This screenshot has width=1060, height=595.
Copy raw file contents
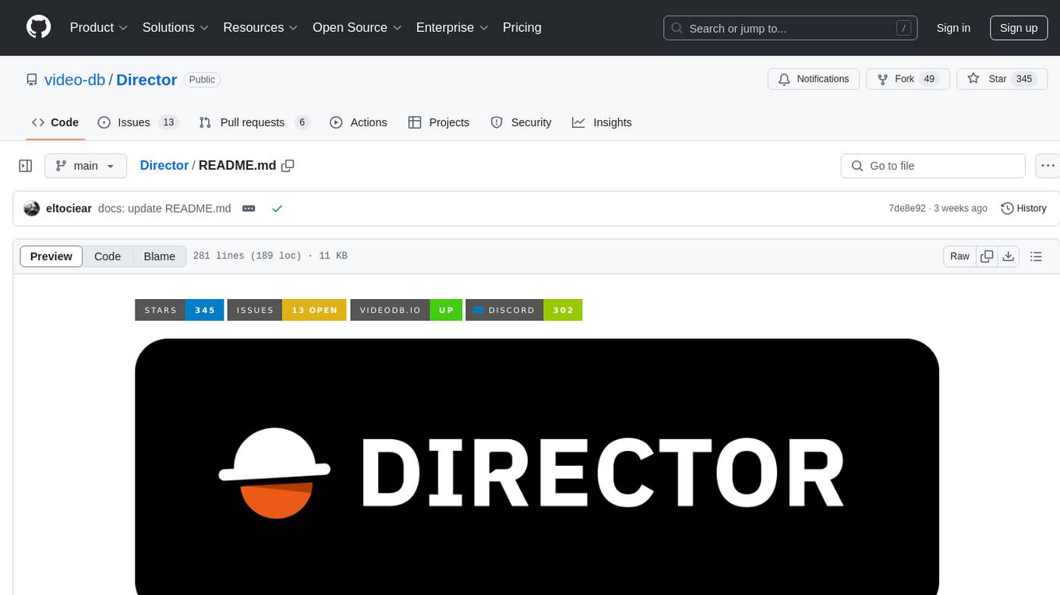988,256
